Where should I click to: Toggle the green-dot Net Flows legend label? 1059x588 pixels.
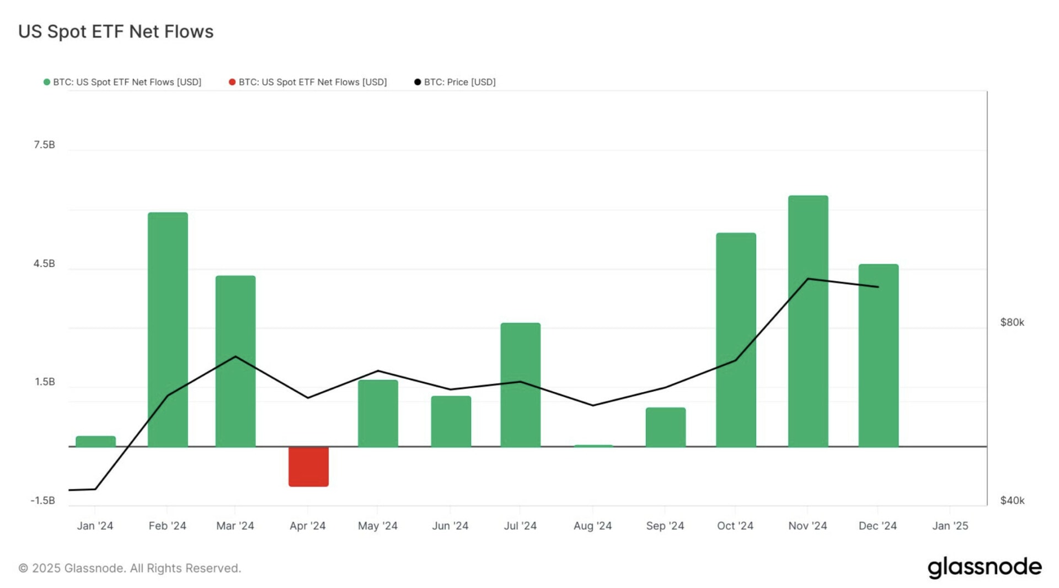coord(127,82)
